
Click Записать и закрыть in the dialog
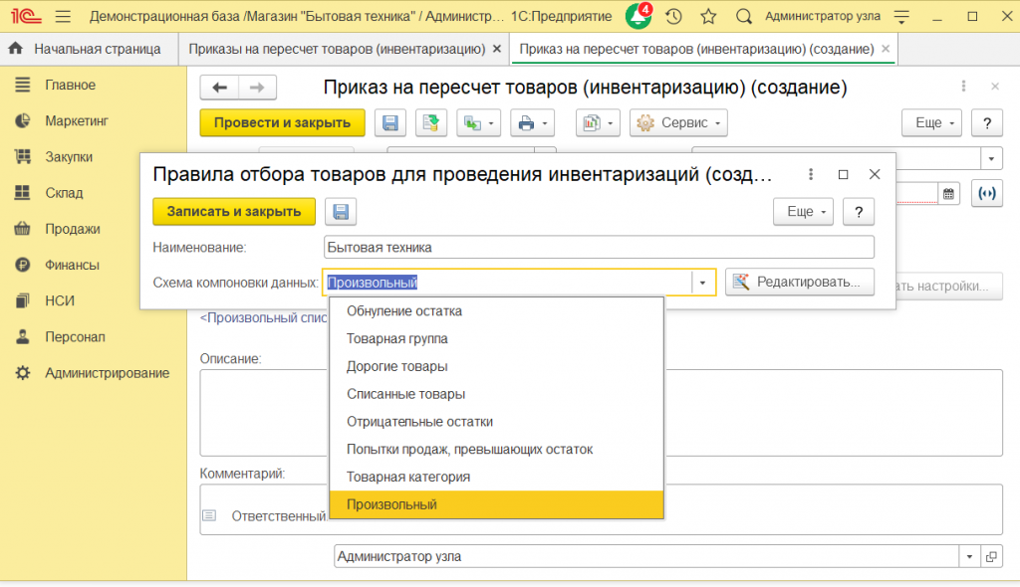pos(234,212)
